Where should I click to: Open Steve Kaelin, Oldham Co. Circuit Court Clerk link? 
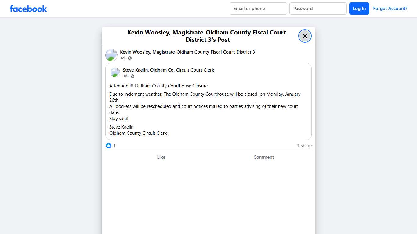point(168,70)
